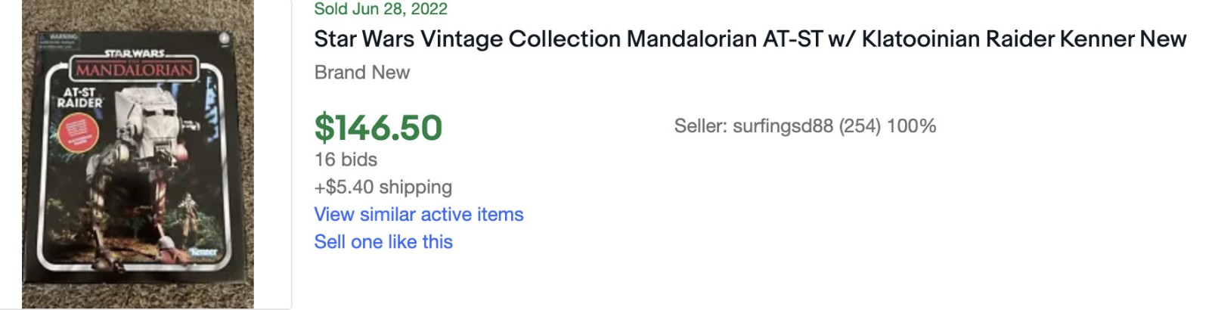Click the Mandalorian title banner on the box
1209x310 pixels.
pos(134,71)
